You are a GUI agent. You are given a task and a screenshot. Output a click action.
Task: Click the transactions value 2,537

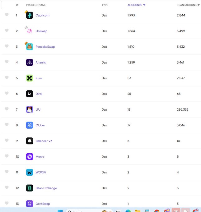coord(181,78)
